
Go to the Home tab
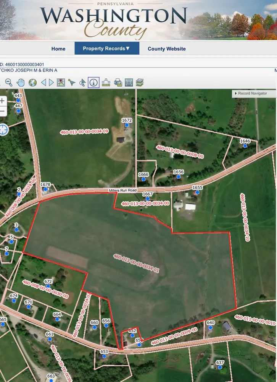(x=58, y=49)
